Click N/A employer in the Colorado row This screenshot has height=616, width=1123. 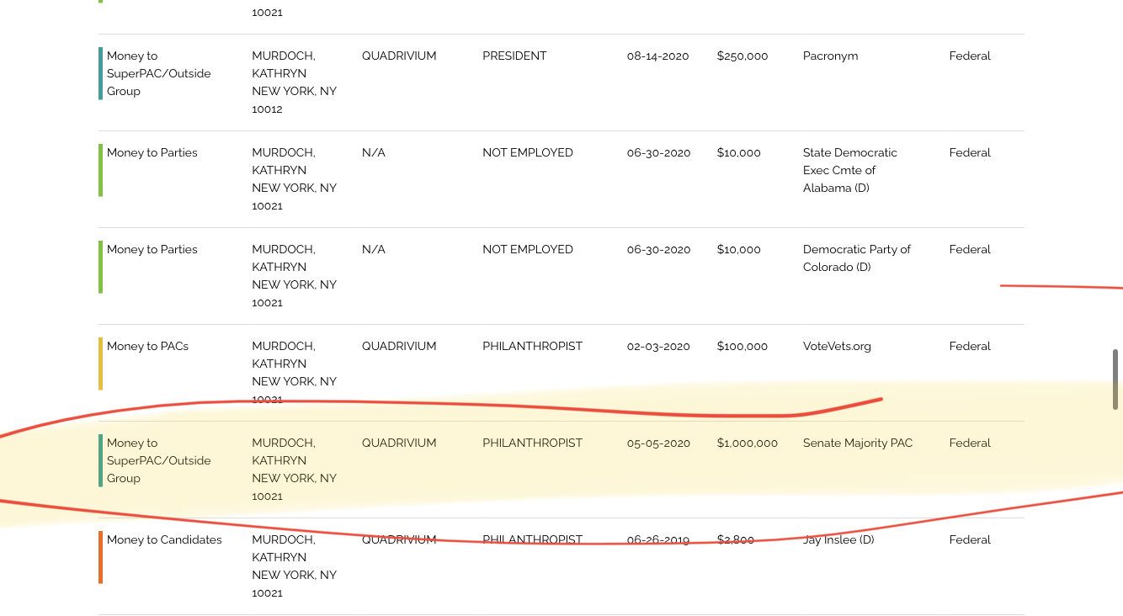(x=374, y=249)
